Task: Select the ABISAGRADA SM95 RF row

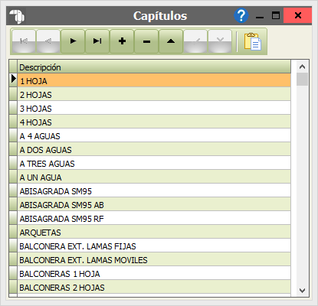Action: 154,219
